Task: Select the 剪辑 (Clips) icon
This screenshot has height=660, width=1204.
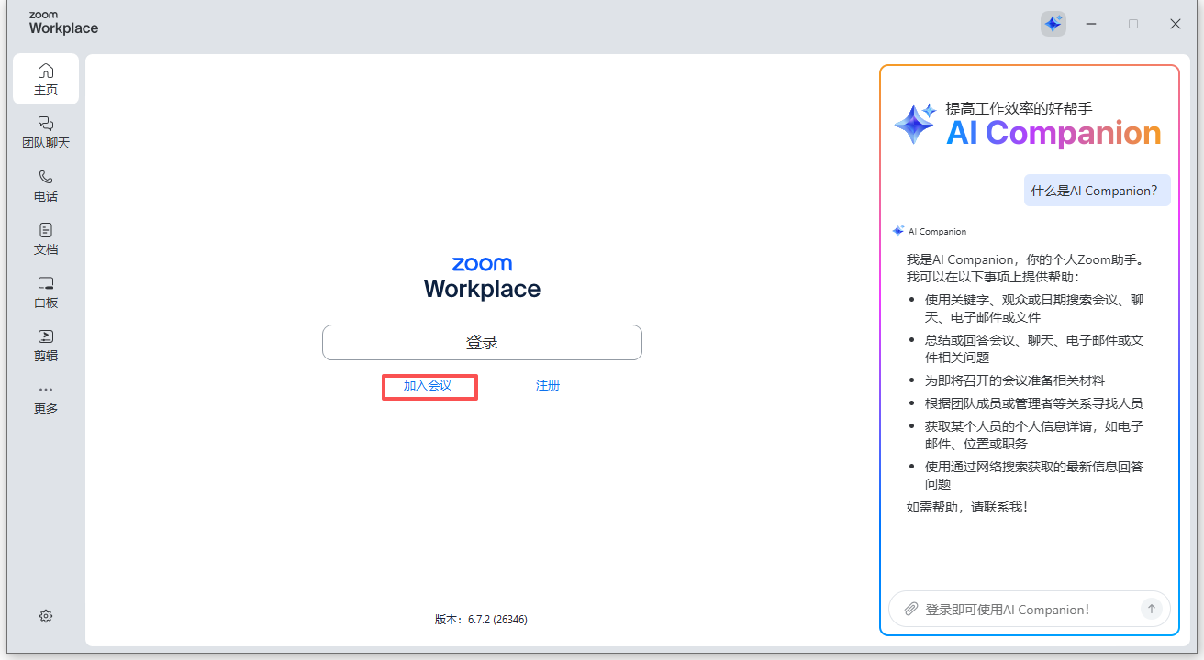Action: click(x=45, y=344)
